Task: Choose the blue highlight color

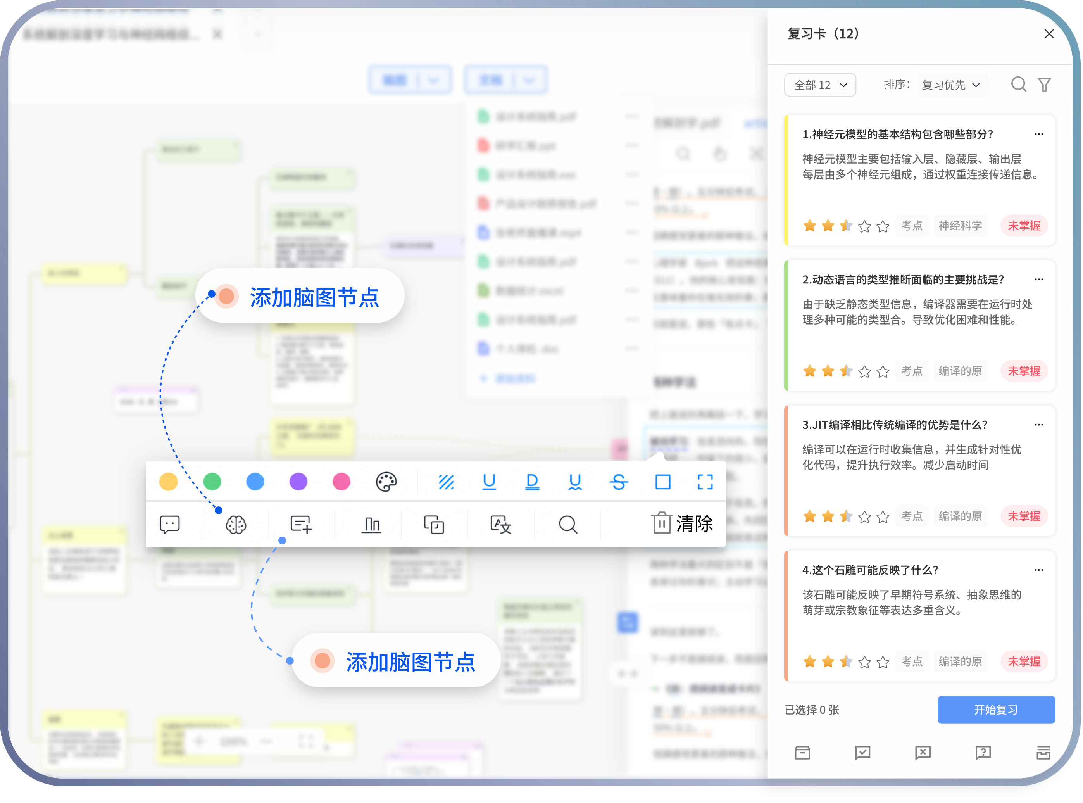Action: coord(255,482)
